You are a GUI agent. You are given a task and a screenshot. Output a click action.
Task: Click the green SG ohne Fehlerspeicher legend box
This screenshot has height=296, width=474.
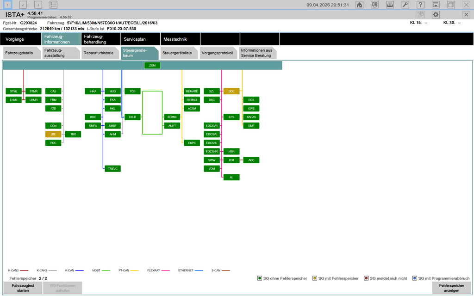pyautogui.click(x=260, y=278)
